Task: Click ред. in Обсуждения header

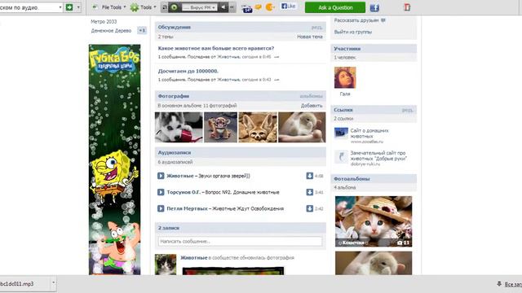Action: (x=316, y=28)
